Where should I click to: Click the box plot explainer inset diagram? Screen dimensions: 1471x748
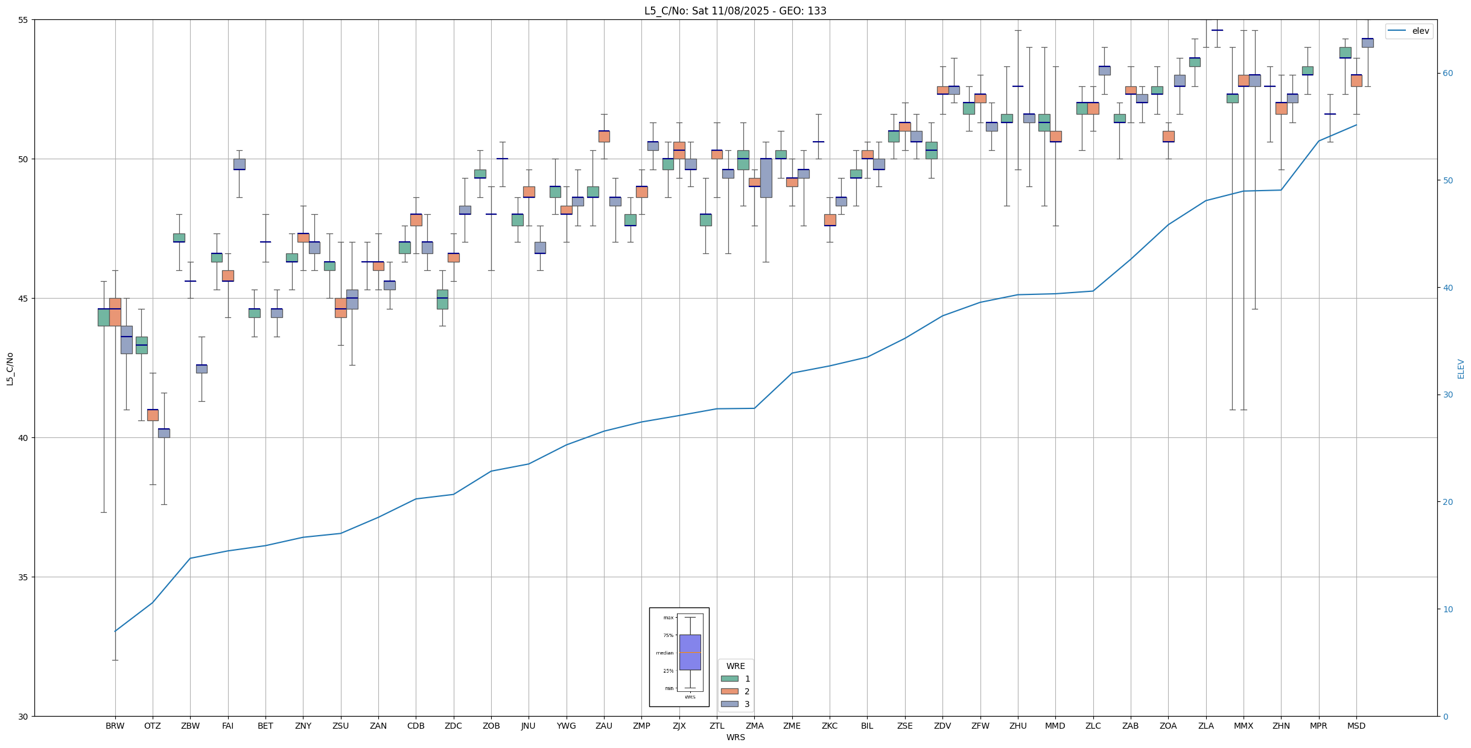coord(679,656)
